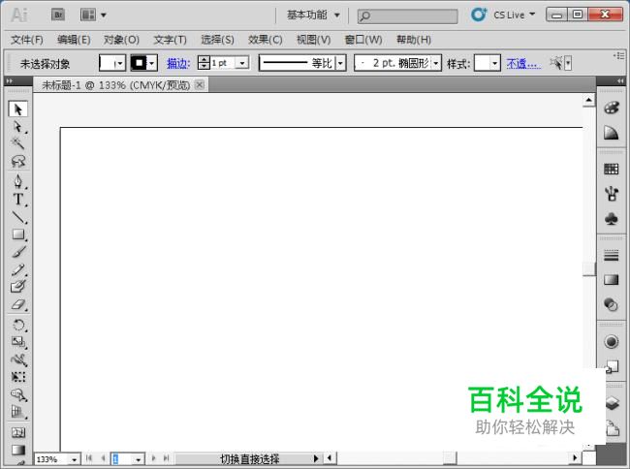Select the Direct Selection tool

pyautogui.click(x=18, y=127)
